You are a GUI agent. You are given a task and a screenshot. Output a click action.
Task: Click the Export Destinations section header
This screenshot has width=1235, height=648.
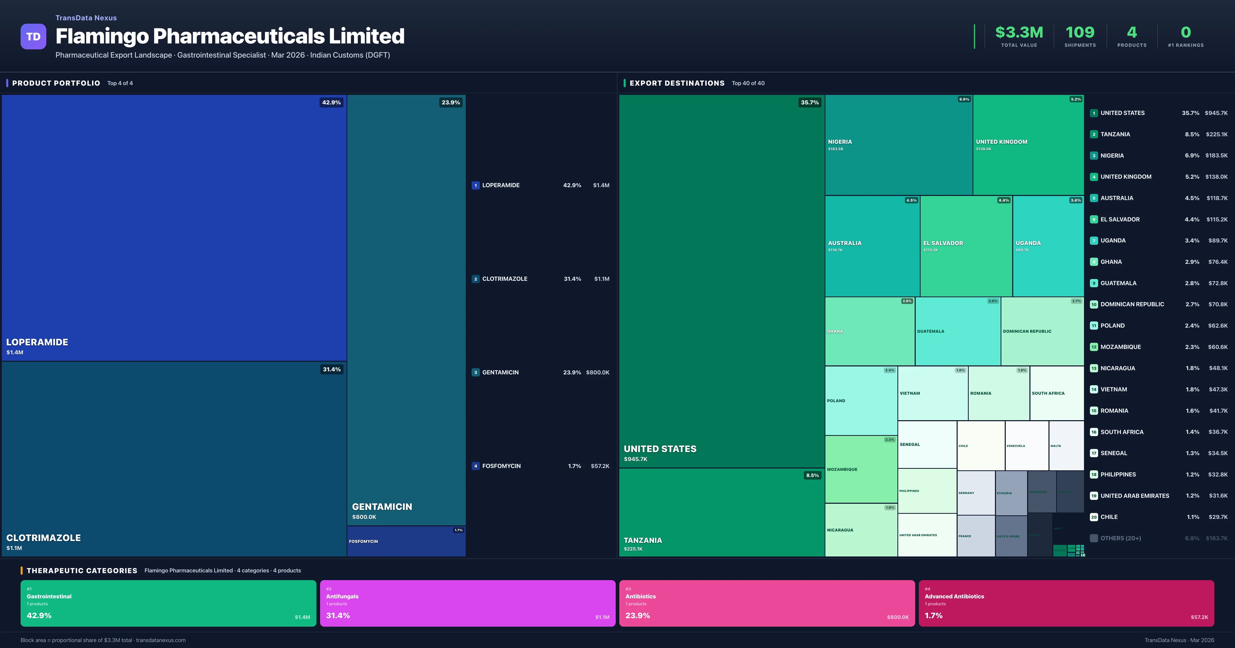[x=676, y=83]
